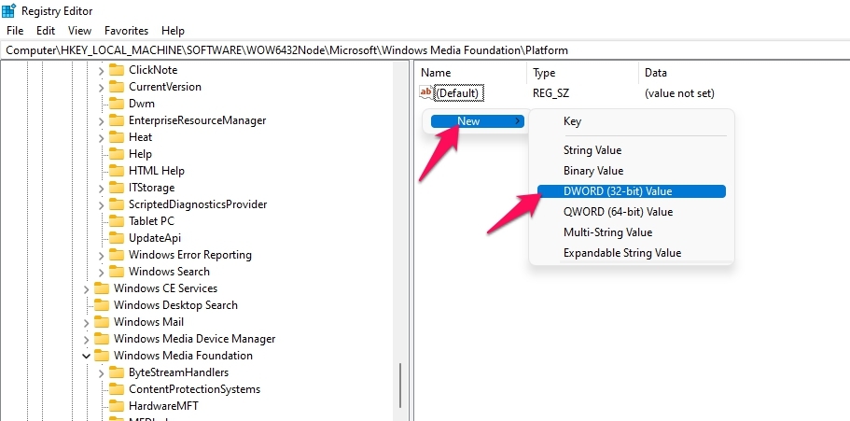Choose String Value from submenu
This screenshot has width=850, height=421.
(592, 150)
